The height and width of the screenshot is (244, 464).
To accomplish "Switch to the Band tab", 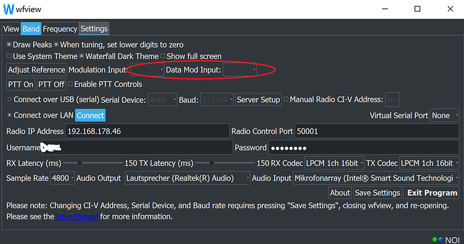I will point(31,29).
